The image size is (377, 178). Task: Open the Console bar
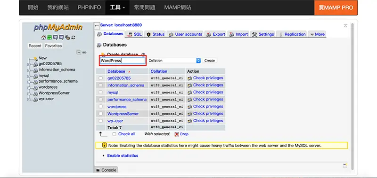point(107,170)
